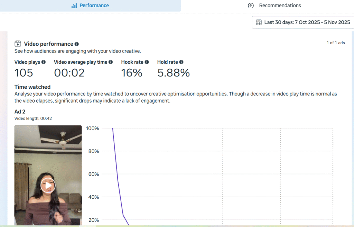Click the video reel icon beside Video performance
The height and width of the screenshot is (227, 354).
point(18,44)
